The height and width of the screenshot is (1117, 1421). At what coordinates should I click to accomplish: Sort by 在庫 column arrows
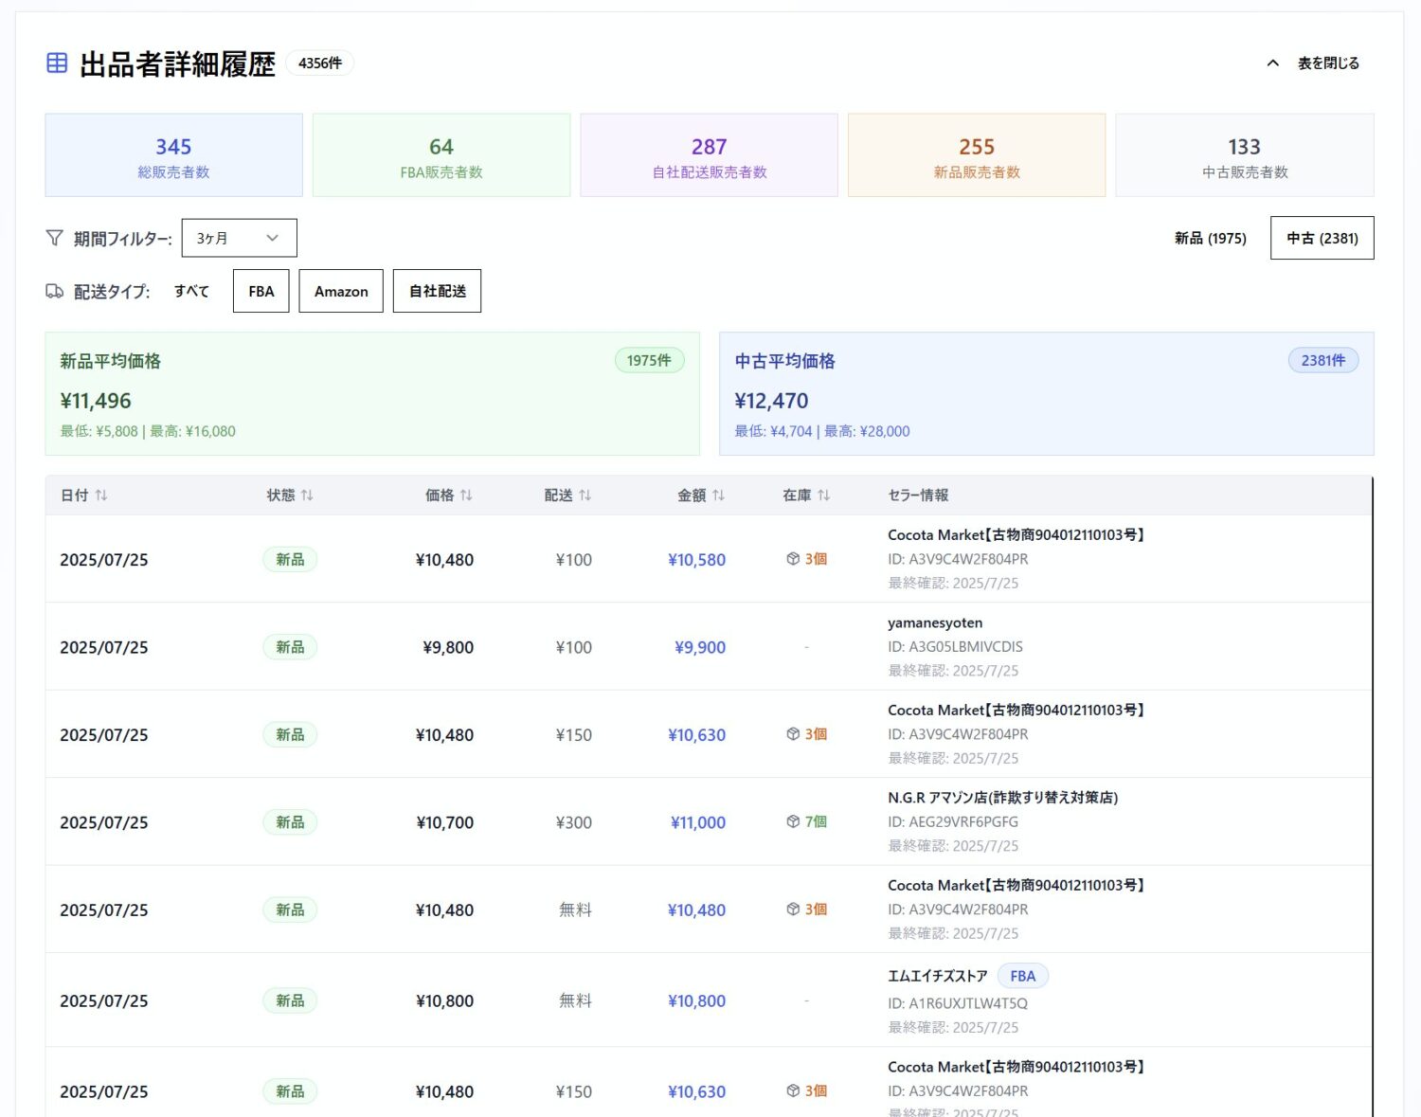point(823,495)
